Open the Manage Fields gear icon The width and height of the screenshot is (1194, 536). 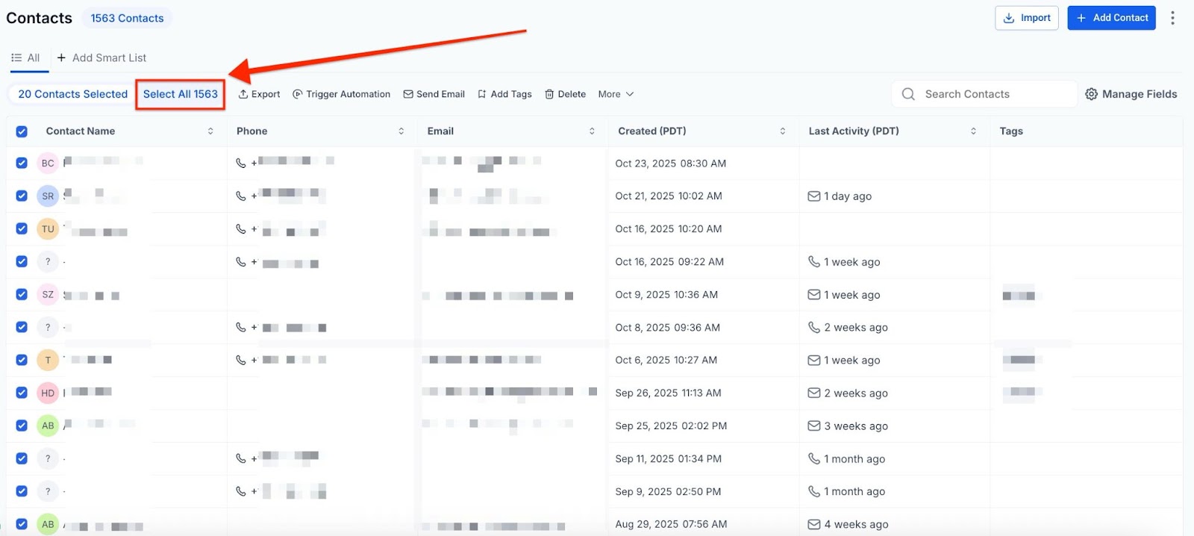1091,94
